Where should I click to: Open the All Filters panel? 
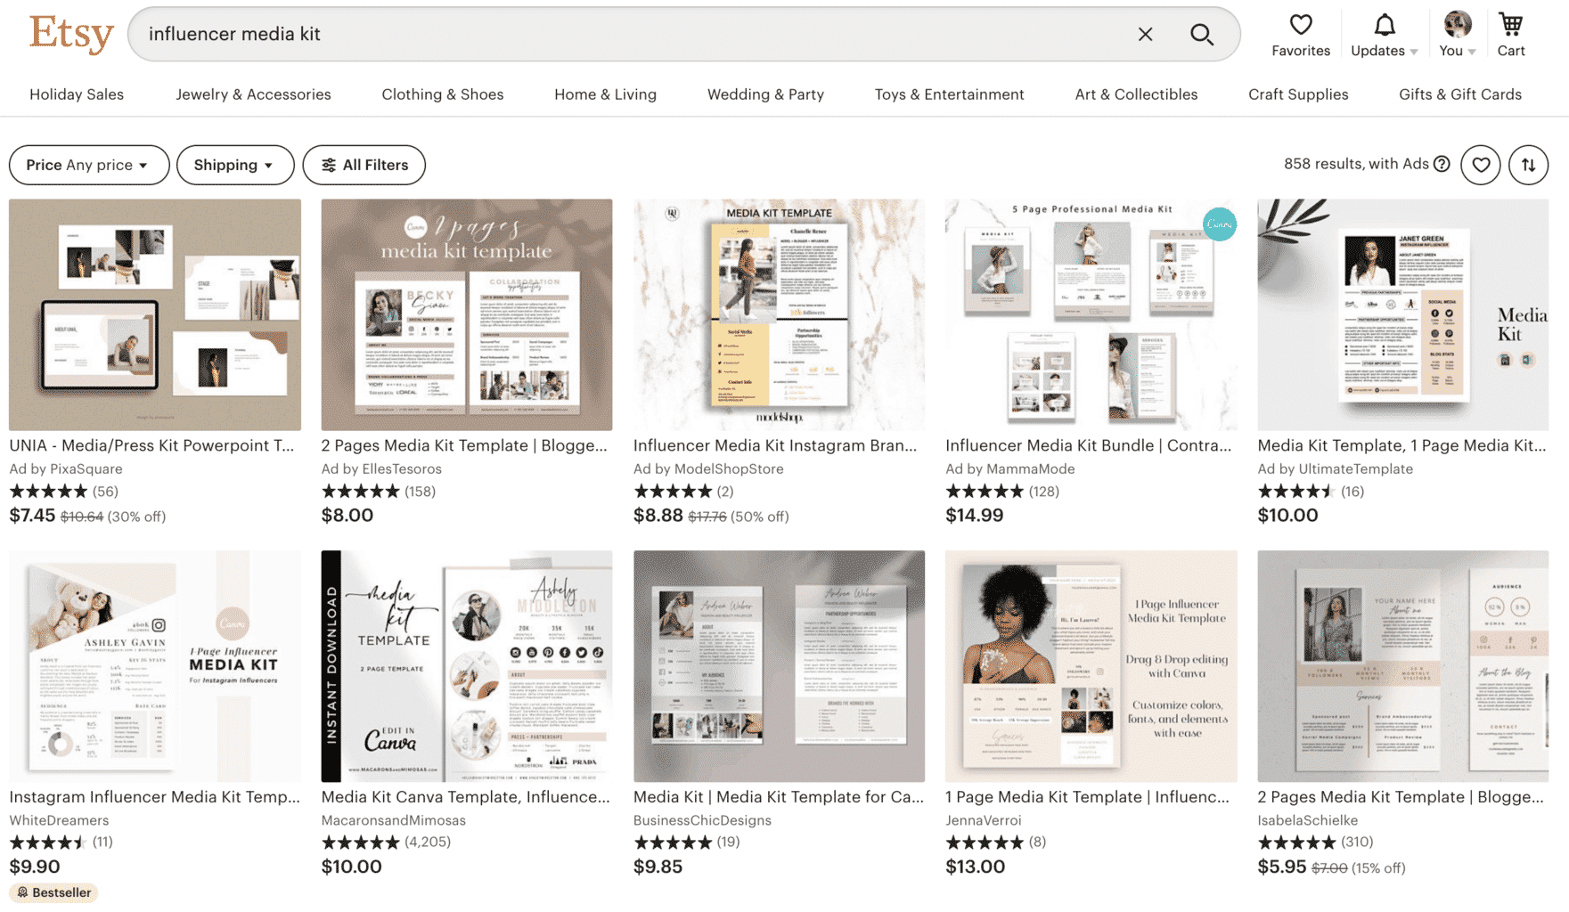pyautogui.click(x=364, y=165)
